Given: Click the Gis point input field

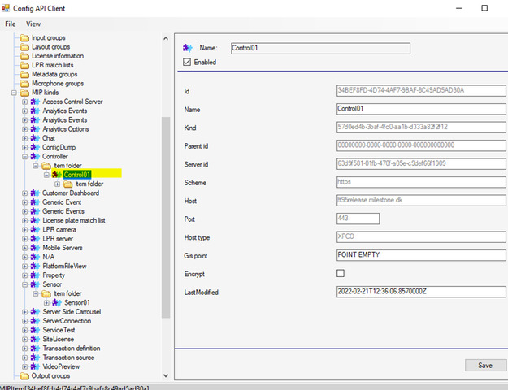Looking at the screenshot, I should pos(421,254).
